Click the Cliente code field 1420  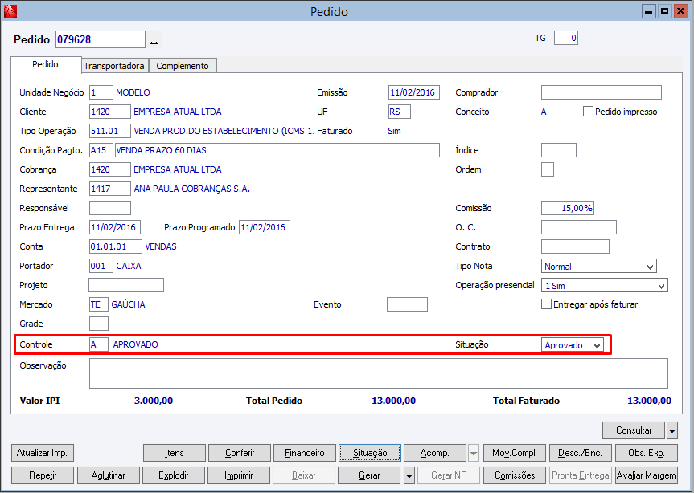coord(109,112)
